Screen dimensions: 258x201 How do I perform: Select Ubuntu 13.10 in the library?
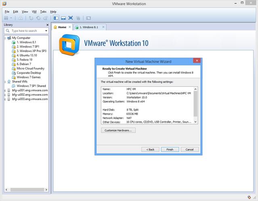28,55
